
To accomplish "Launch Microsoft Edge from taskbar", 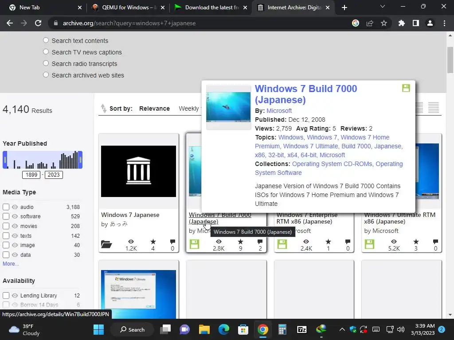I will click(x=223, y=329).
